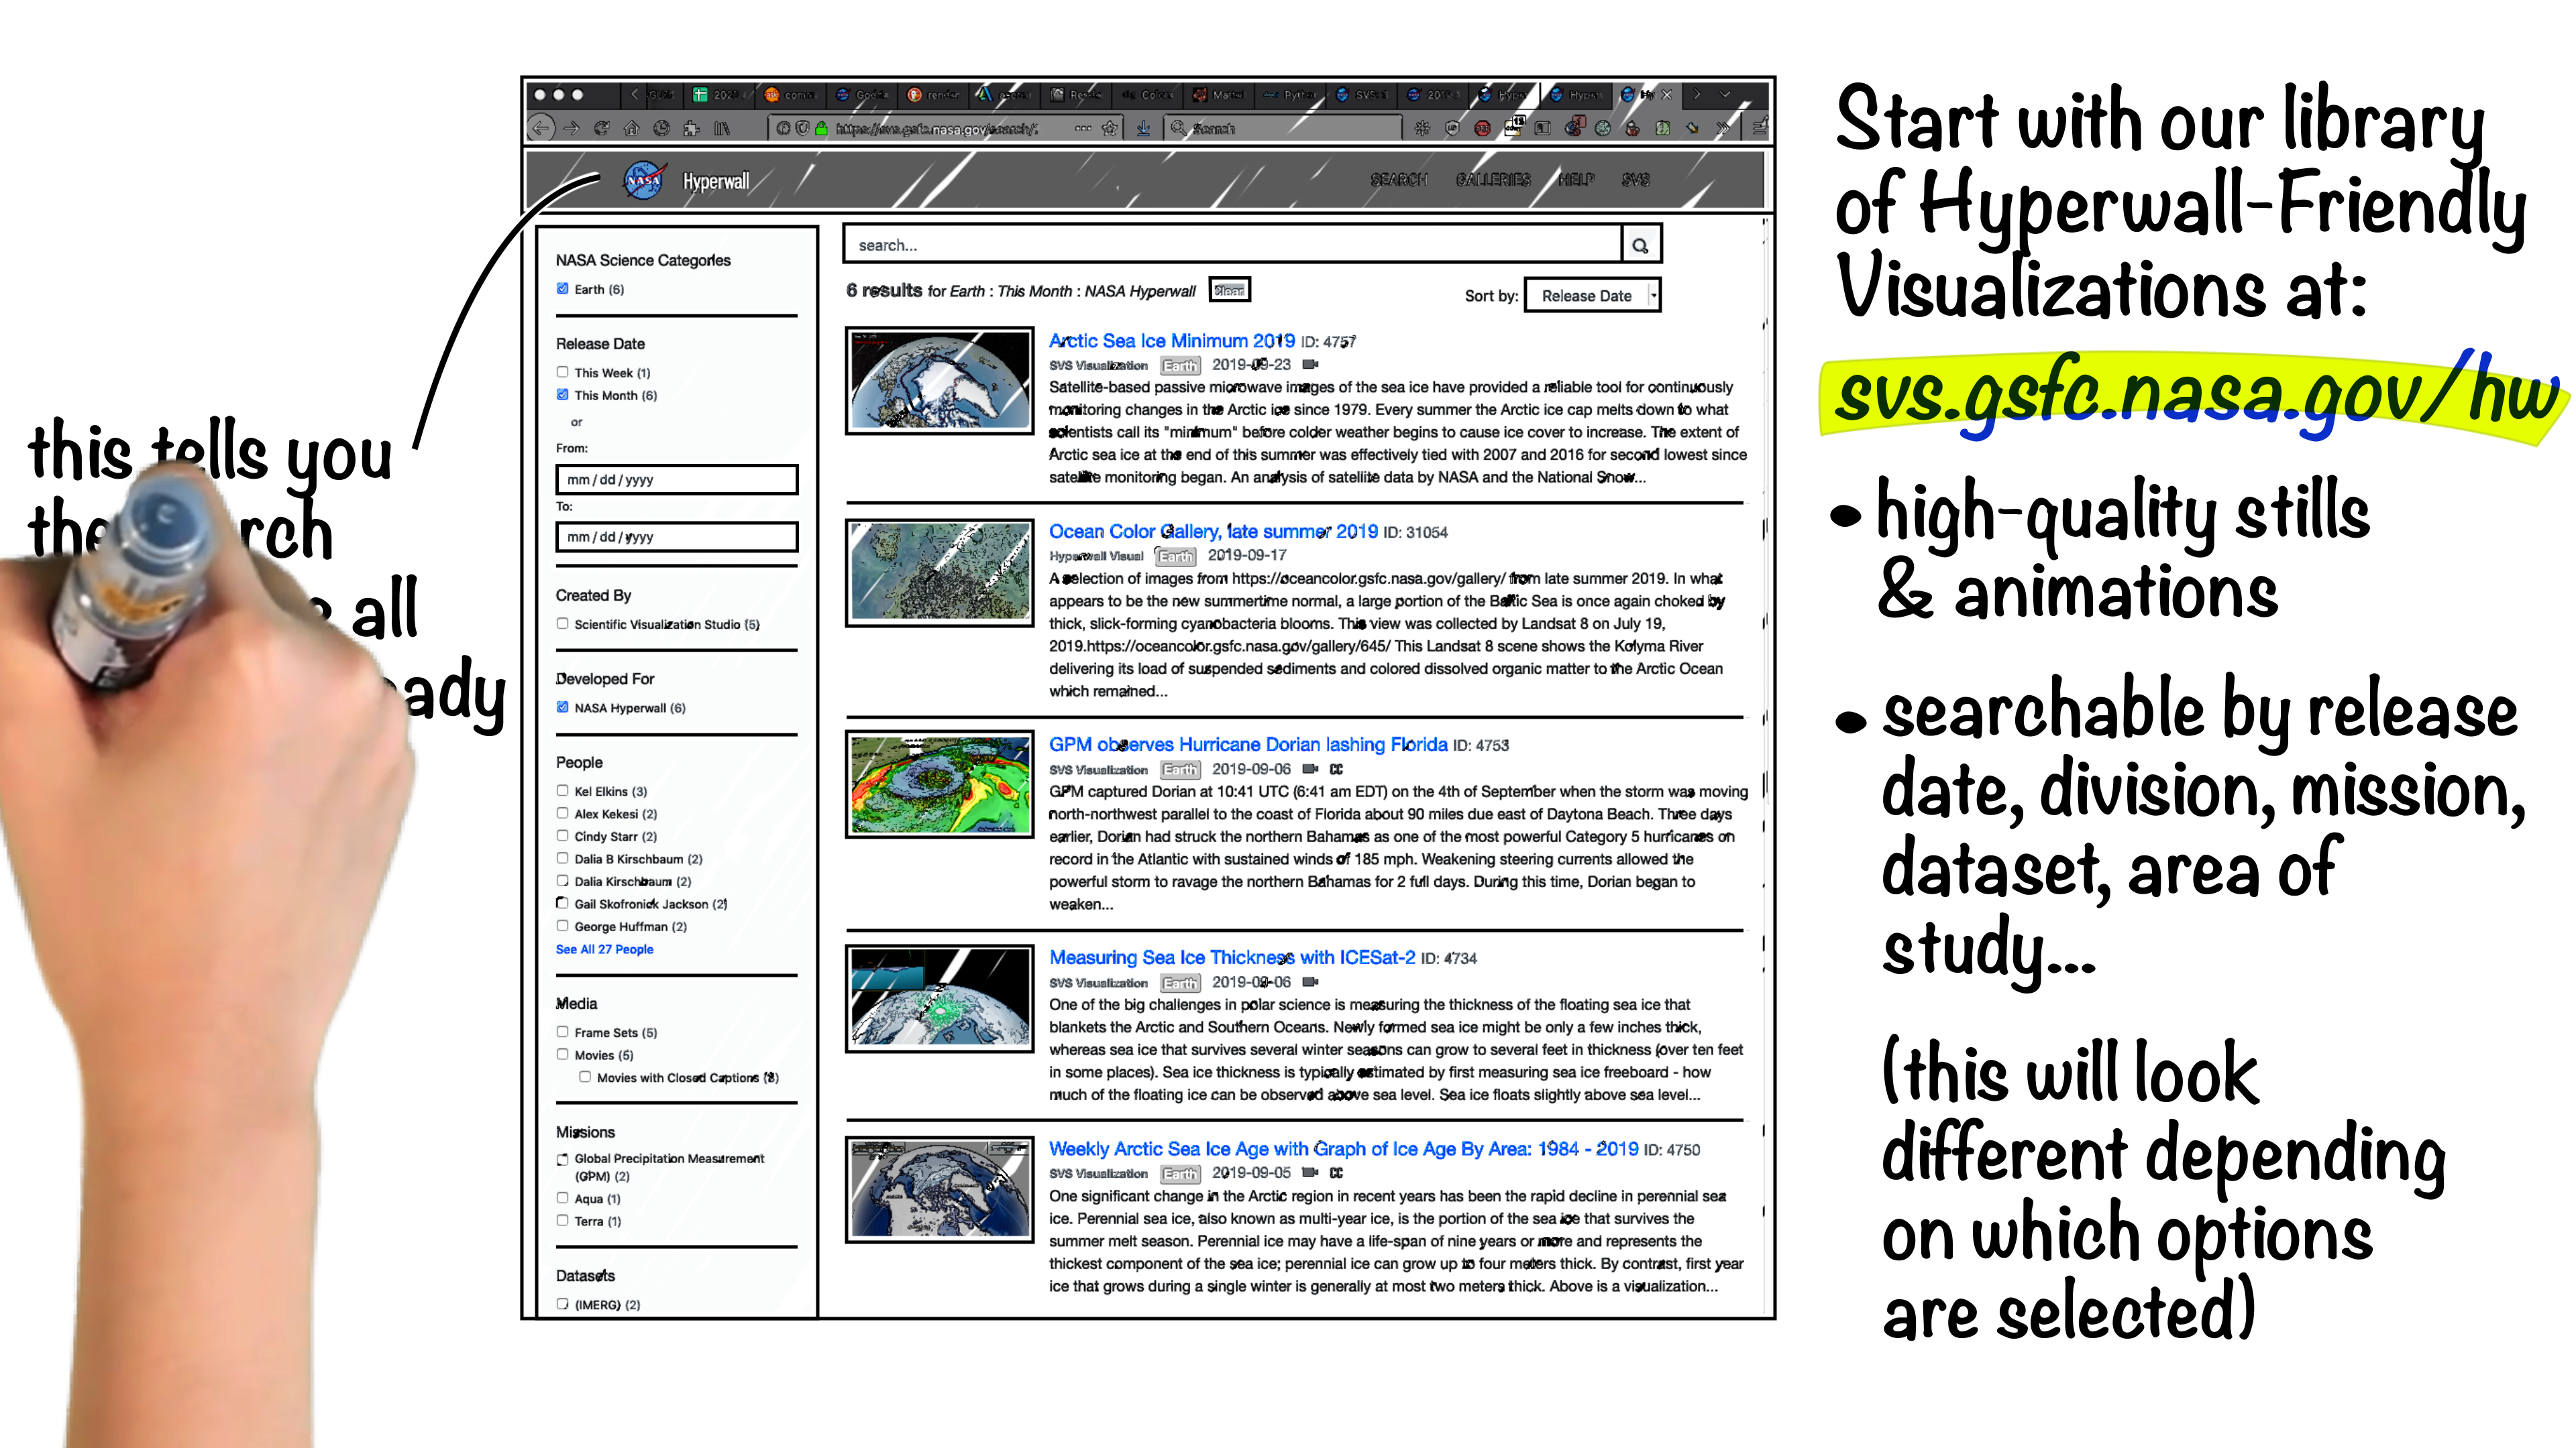The height and width of the screenshot is (1448, 2576).
Task: Click the Earth tag on Ocean Color Gallery result
Action: coord(1176,556)
